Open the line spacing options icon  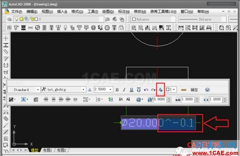pyautogui.click(x=87, y=100)
